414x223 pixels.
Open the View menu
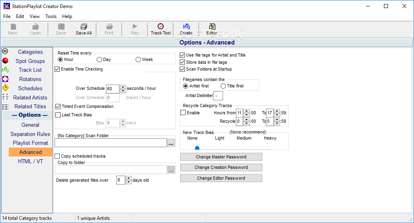[x=34, y=16]
